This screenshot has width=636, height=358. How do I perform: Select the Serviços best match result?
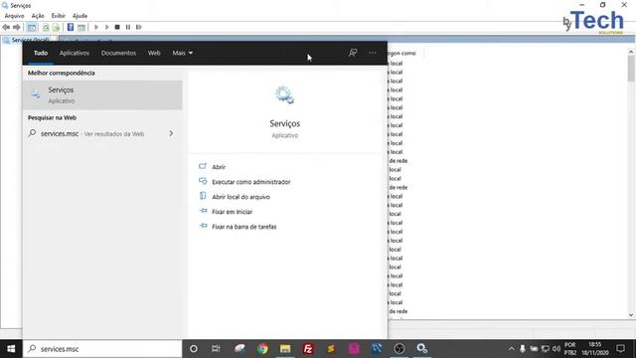coord(102,95)
